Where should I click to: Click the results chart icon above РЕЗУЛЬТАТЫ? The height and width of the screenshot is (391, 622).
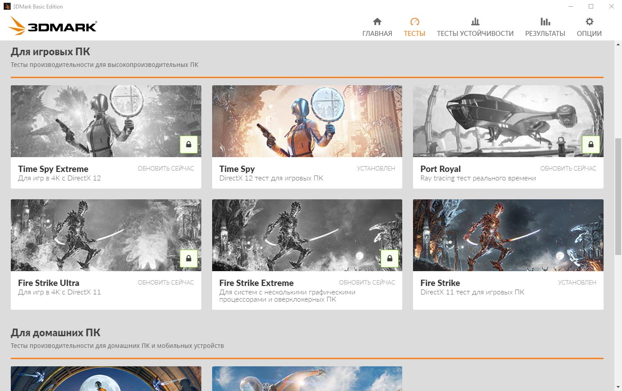(545, 22)
